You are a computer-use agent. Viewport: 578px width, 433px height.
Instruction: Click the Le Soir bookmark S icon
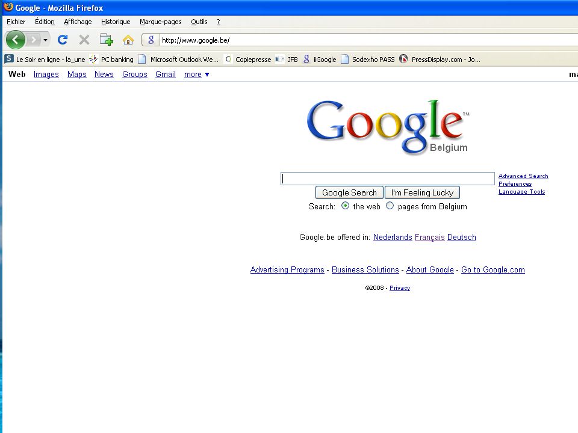[9, 59]
